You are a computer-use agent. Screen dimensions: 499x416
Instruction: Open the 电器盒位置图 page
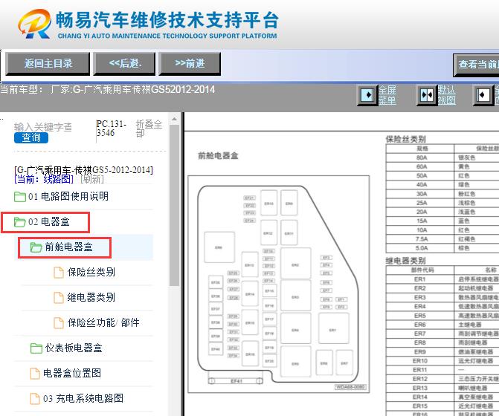[x=72, y=374]
